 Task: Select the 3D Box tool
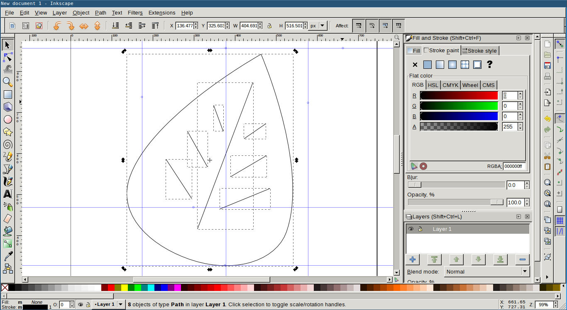coord(7,107)
